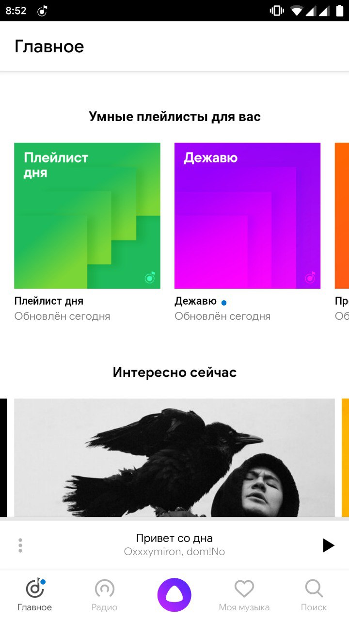
Task: Open the Поиск magnifier icon
Action: pos(314,589)
